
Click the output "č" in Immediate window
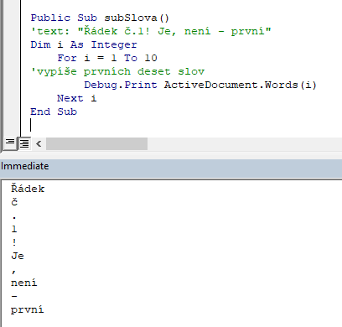coord(14,202)
